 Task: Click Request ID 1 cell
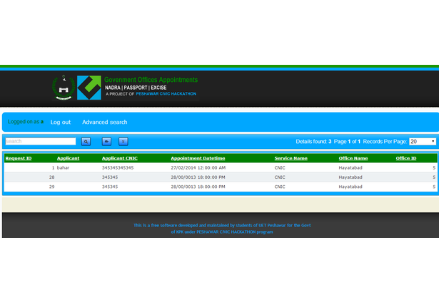[53, 167]
